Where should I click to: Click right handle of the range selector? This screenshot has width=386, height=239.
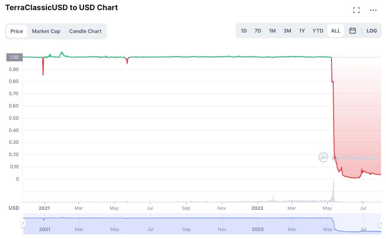pyautogui.click(x=382, y=224)
